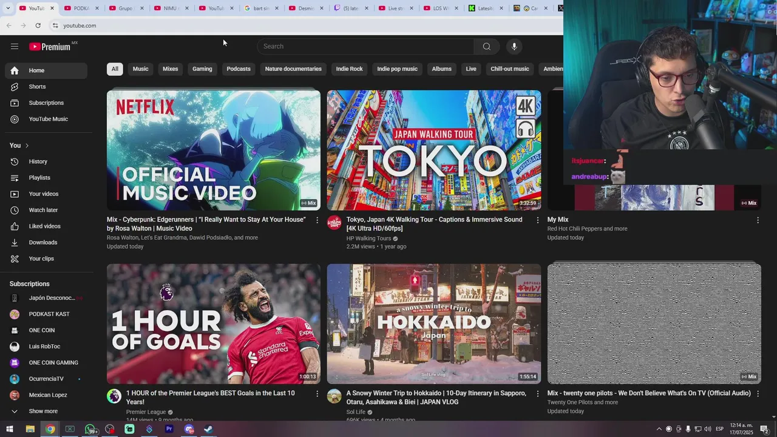Switch to the bart sim Google tab

(x=261, y=8)
